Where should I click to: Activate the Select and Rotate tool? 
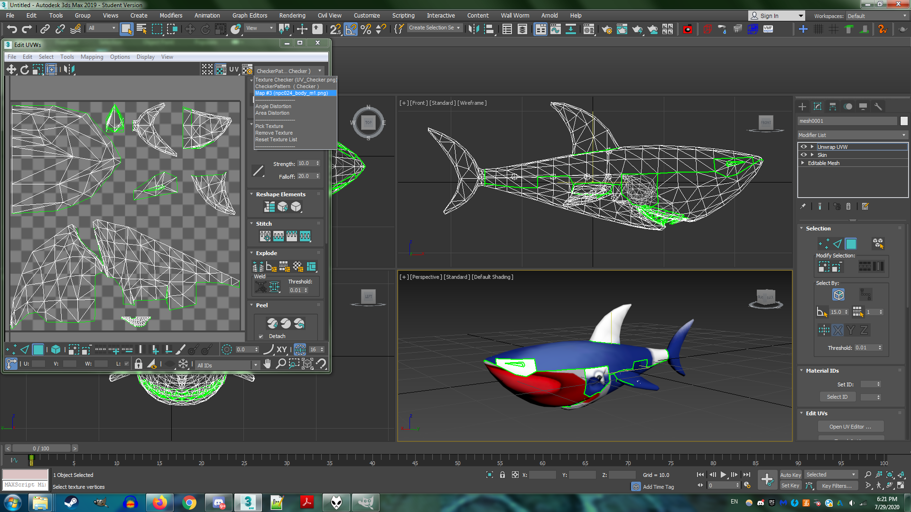click(x=205, y=29)
